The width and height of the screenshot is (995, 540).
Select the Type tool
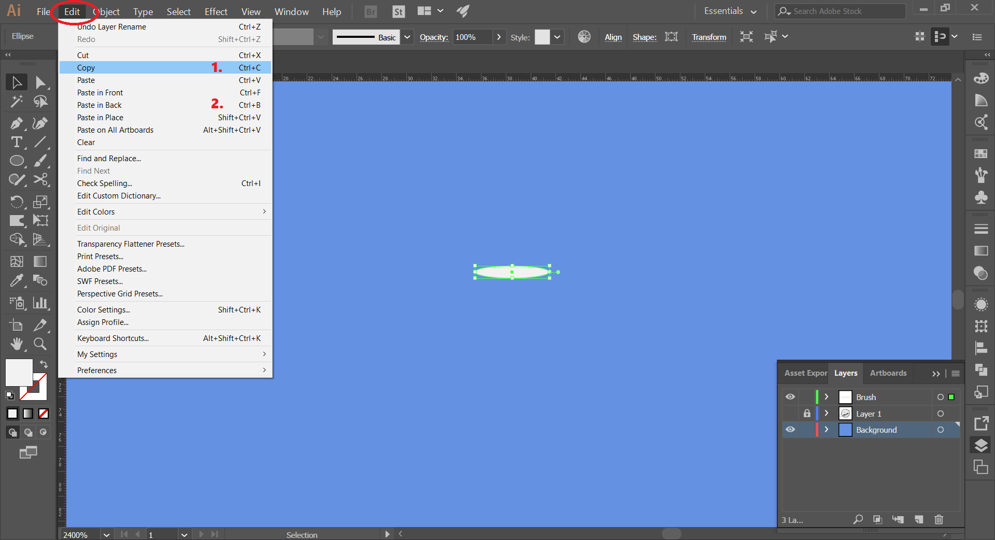(17, 142)
